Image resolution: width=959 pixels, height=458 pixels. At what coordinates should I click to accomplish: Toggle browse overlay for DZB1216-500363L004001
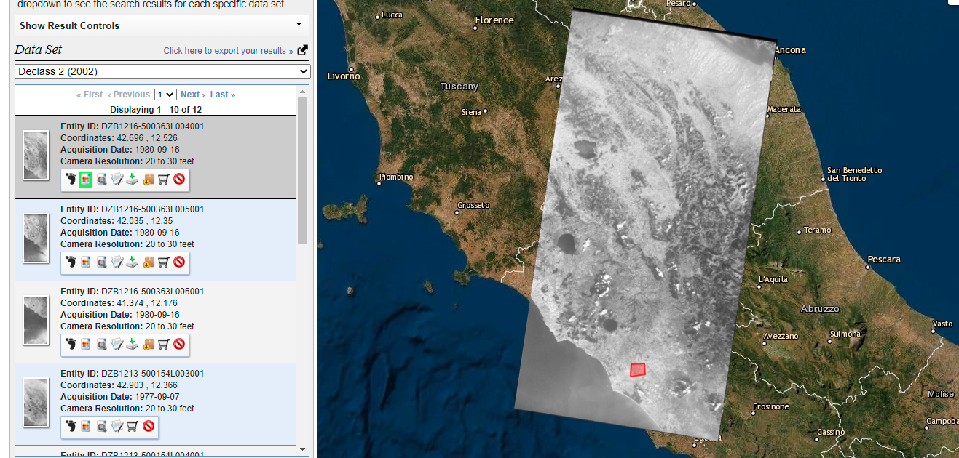point(86,179)
